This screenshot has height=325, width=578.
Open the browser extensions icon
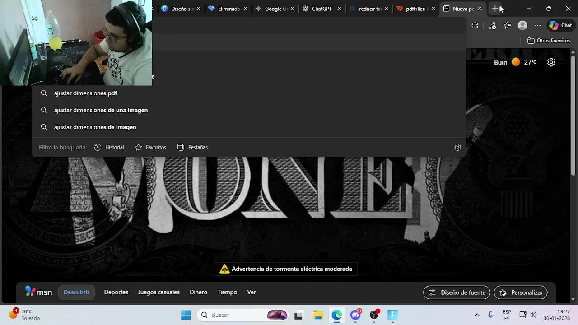tap(475, 26)
